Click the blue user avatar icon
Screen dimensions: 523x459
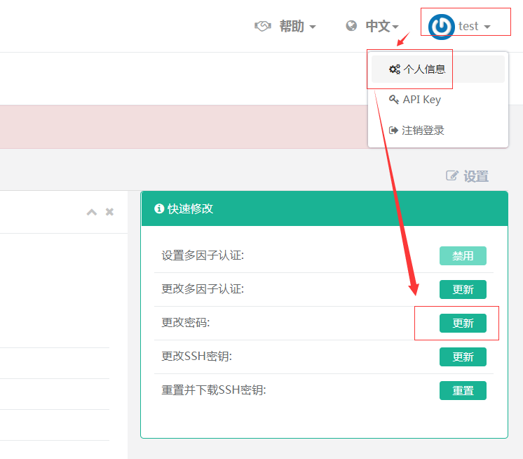(x=441, y=27)
